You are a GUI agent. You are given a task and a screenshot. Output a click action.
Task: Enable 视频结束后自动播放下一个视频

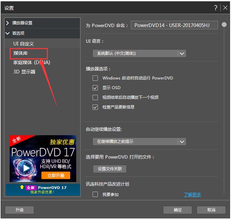95,97
